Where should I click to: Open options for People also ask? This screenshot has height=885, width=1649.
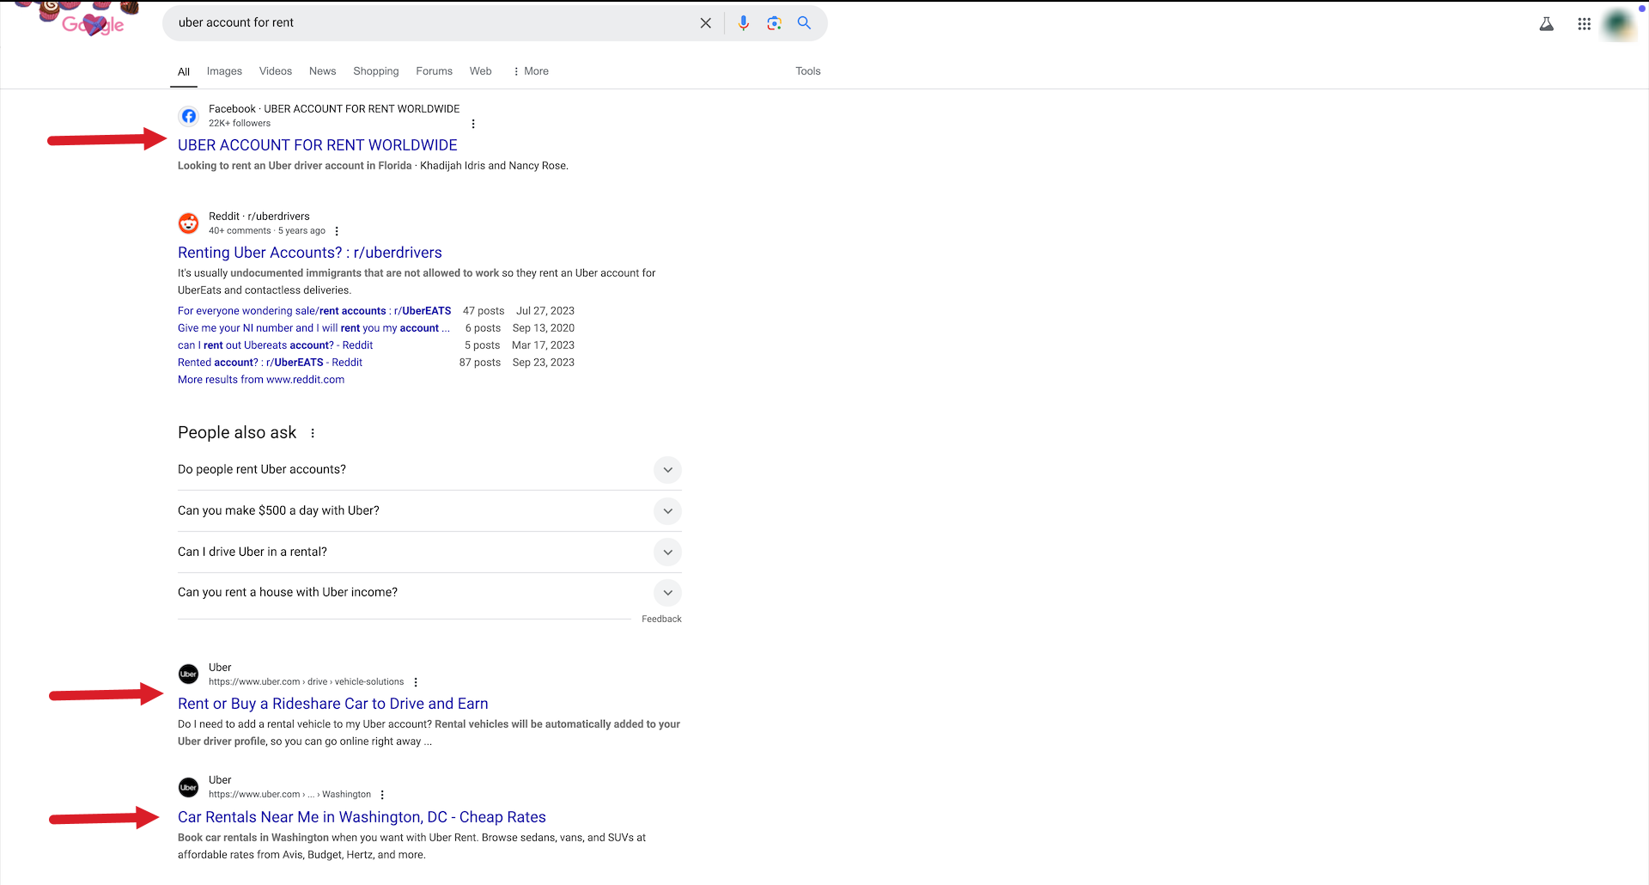click(313, 433)
